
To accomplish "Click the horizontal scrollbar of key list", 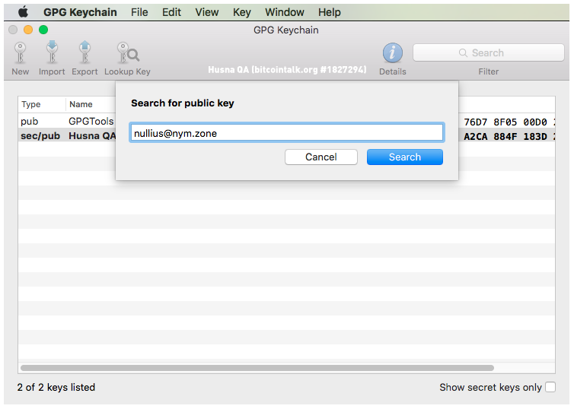I will [x=257, y=368].
